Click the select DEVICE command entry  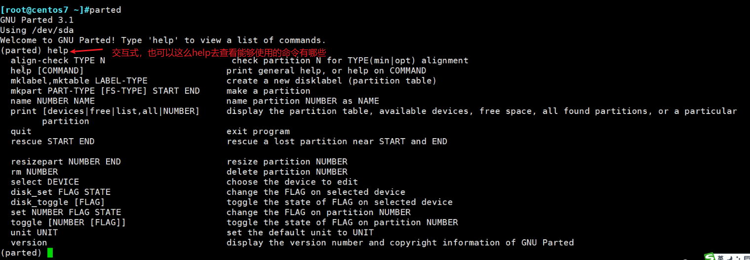point(44,182)
